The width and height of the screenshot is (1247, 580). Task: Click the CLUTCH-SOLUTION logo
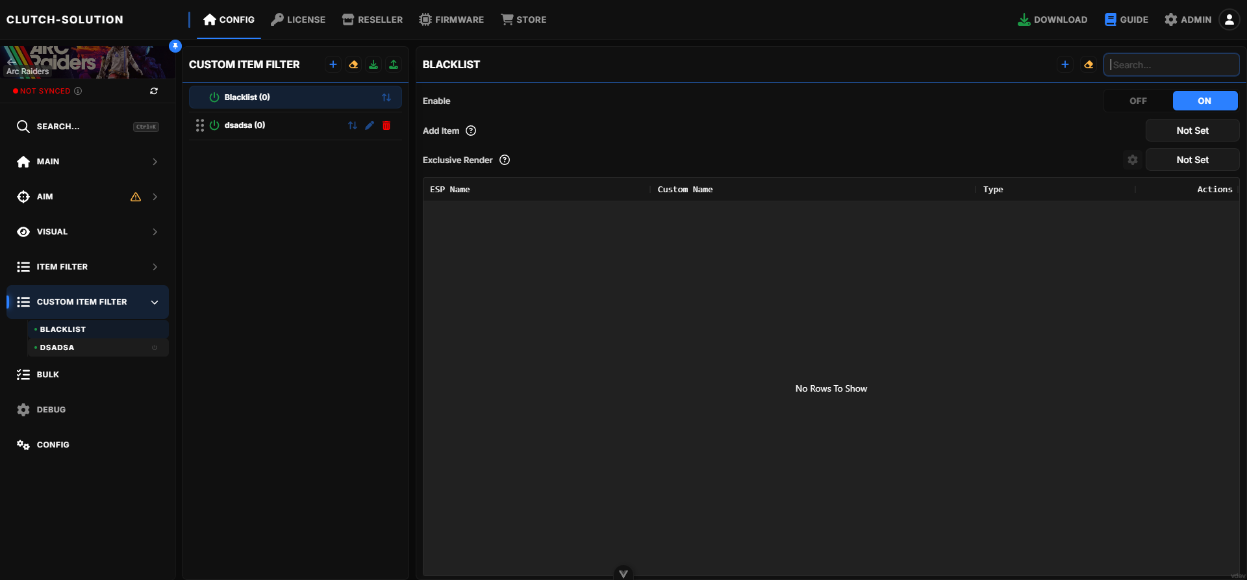[x=65, y=19]
